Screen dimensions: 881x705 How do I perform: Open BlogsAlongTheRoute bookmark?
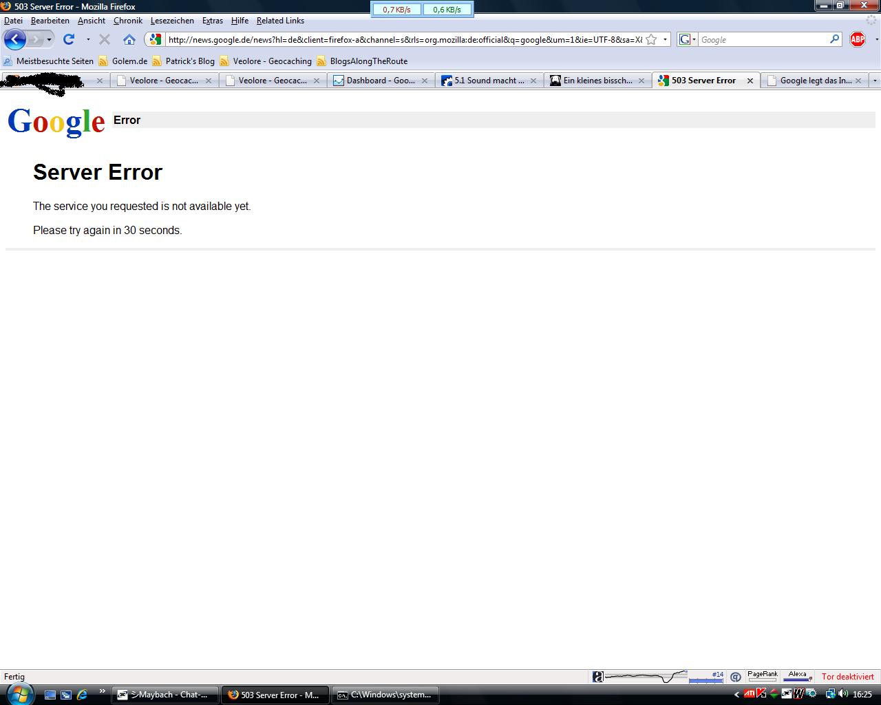coord(362,61)
